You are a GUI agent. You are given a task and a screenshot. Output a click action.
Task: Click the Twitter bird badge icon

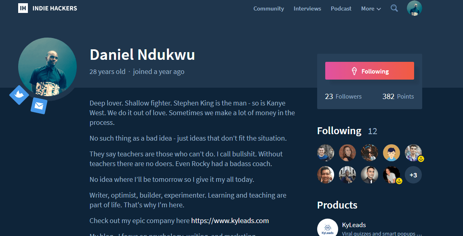(19, 95)
